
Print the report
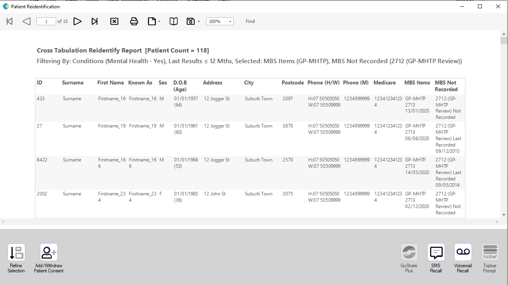pyautogui.click(x=134, y=21)
